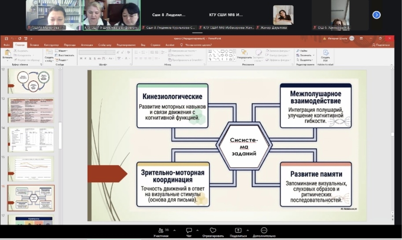Click the Share (Поделиться) button in PowerPoint

pyautogui.click(x=381, y=45)
